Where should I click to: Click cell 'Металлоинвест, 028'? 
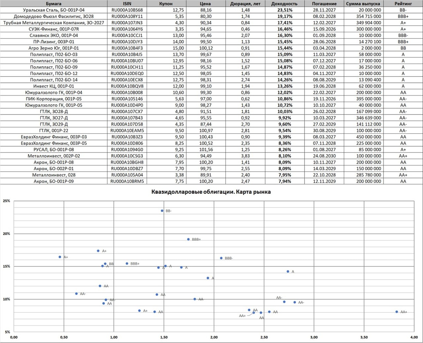click(x=54, y=175)
